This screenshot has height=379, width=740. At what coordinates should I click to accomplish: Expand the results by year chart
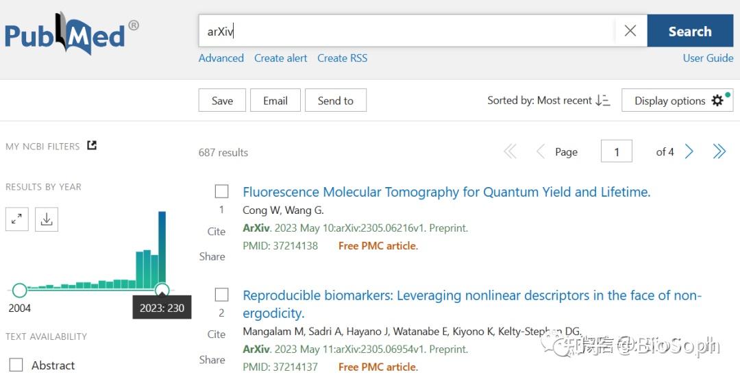[17, 219]
